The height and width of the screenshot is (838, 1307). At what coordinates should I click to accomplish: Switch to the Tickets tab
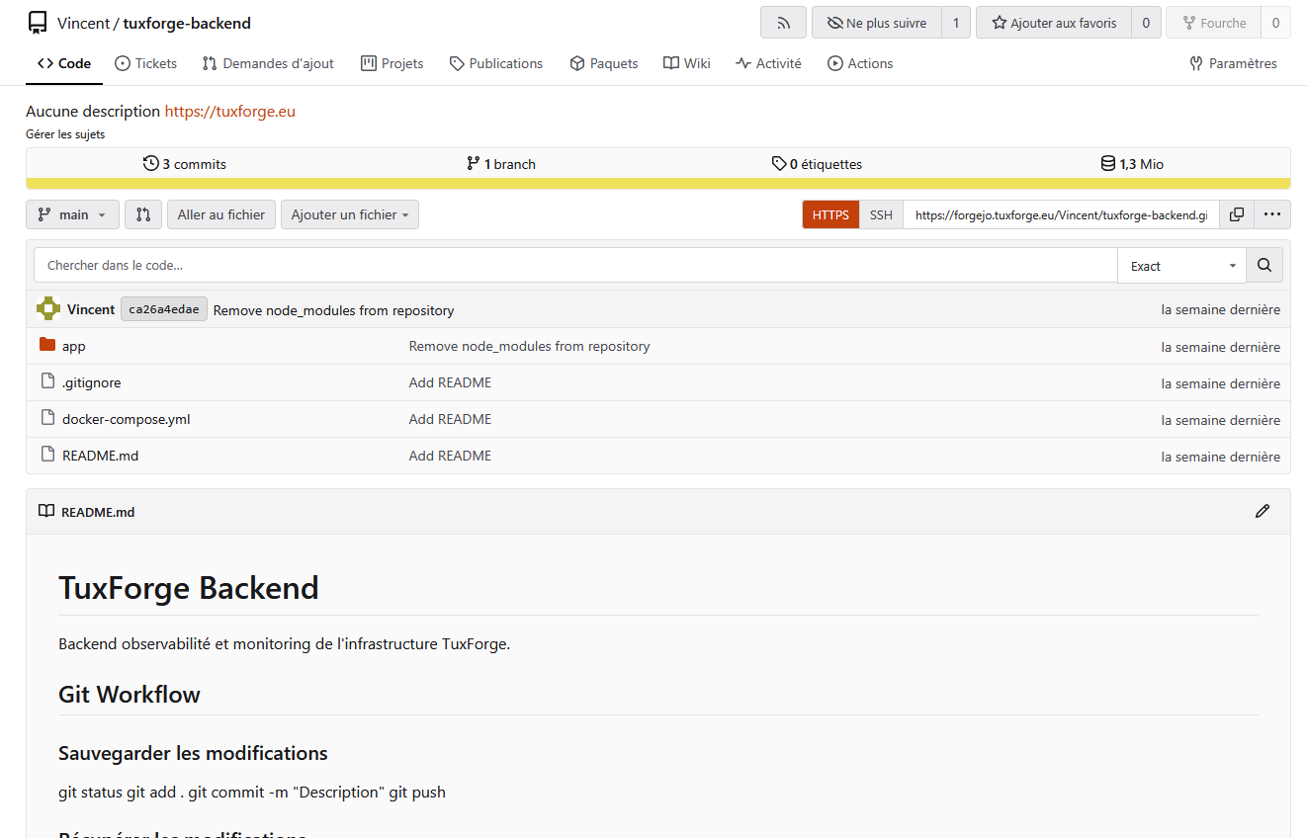tap(146, 63)
